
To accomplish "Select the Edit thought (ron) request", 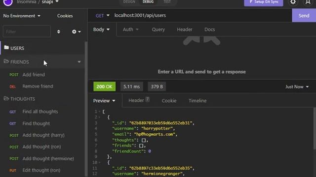I will click(x=42, y=170).
